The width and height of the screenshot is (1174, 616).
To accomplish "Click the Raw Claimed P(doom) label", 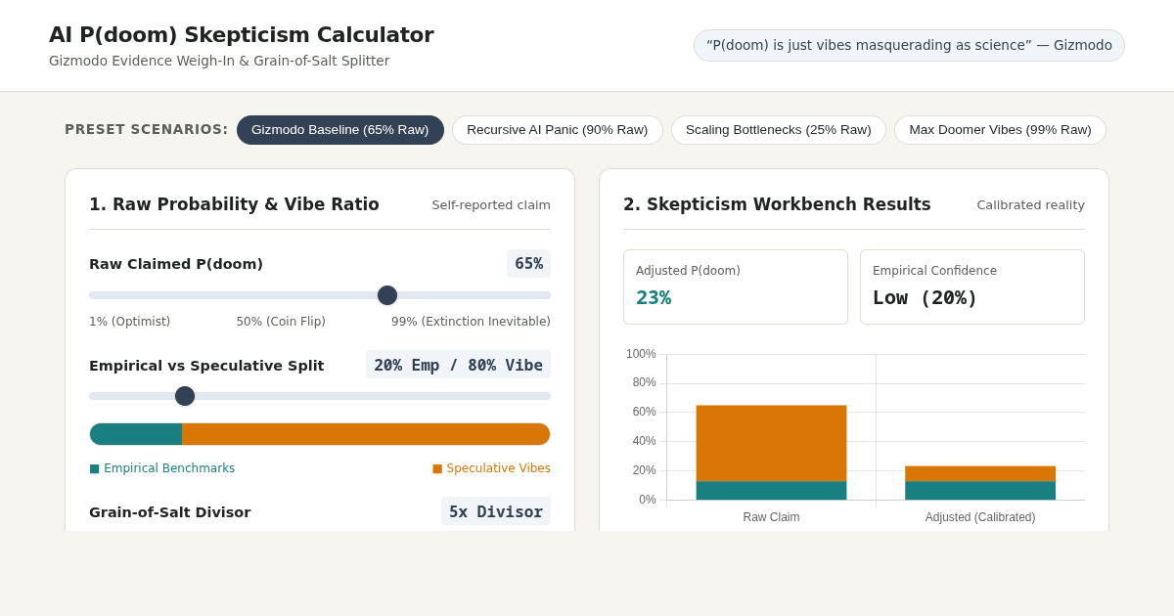I will (x=176, y=264).
